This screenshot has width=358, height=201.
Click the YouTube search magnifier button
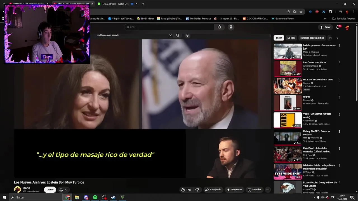pos(220,27)
